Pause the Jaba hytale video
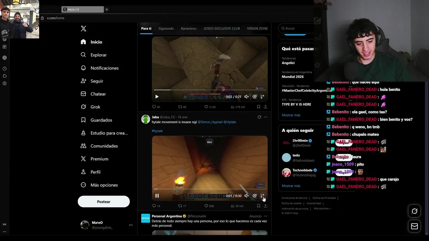This screenshot has height=241, width=429. click(x=157, y=196)
